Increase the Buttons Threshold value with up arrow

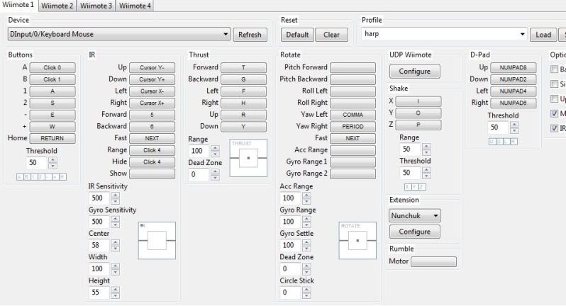pos(52,159)
